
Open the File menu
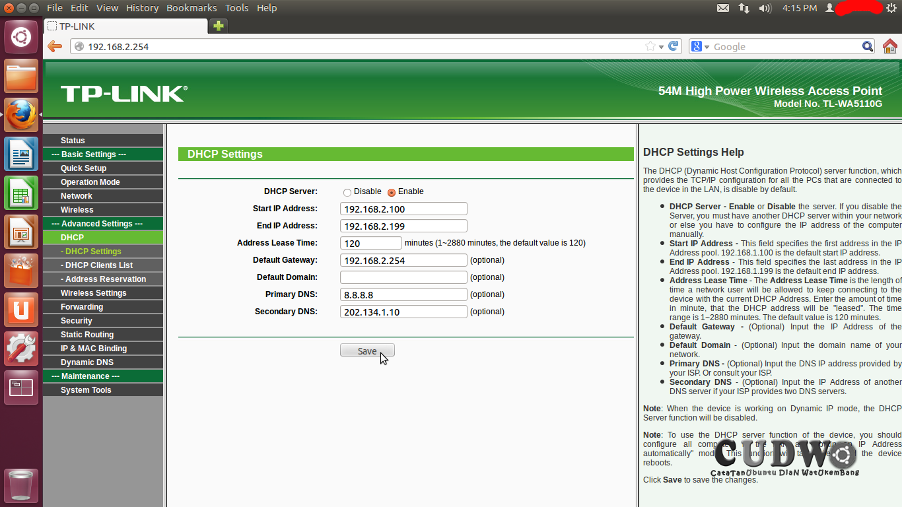(x=55, y=8)
